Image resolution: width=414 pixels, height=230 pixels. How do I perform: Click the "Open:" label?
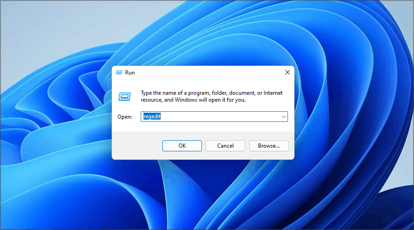point(125,117)
